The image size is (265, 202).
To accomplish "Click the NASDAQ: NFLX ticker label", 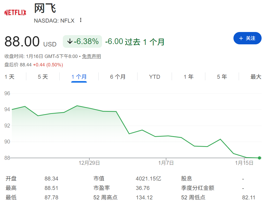I will (x=54, y=20).
